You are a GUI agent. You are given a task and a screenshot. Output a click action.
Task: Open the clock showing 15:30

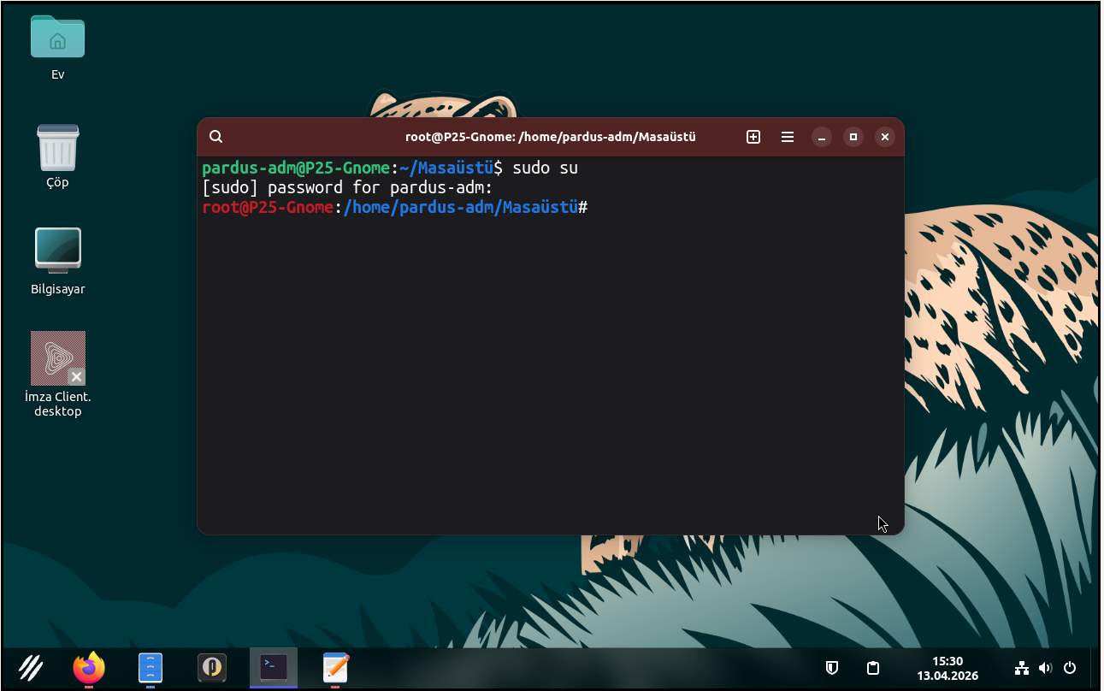pos(948,668)
